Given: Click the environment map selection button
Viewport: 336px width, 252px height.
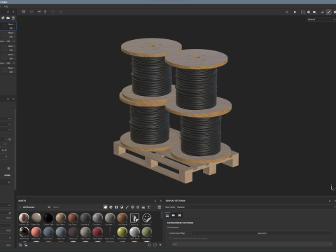Looking at the screenshot, I should pos(262,233).
